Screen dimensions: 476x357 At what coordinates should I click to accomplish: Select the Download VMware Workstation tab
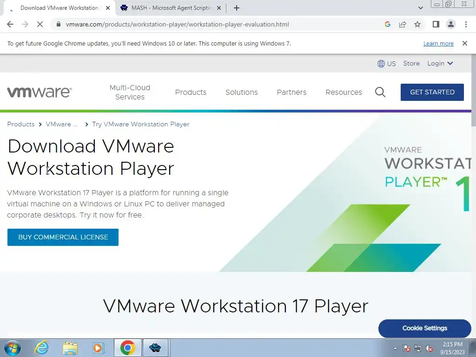59,8
